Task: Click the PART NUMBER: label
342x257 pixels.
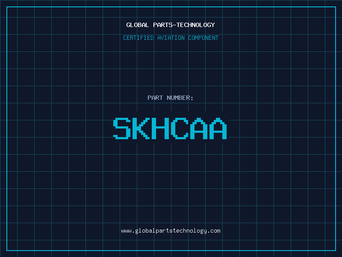Action: [x=170, y=98]
